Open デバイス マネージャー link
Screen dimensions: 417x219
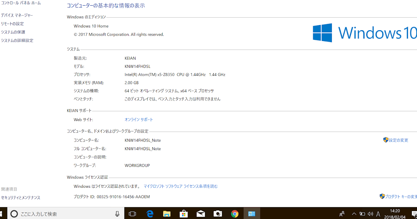[17, 15]
